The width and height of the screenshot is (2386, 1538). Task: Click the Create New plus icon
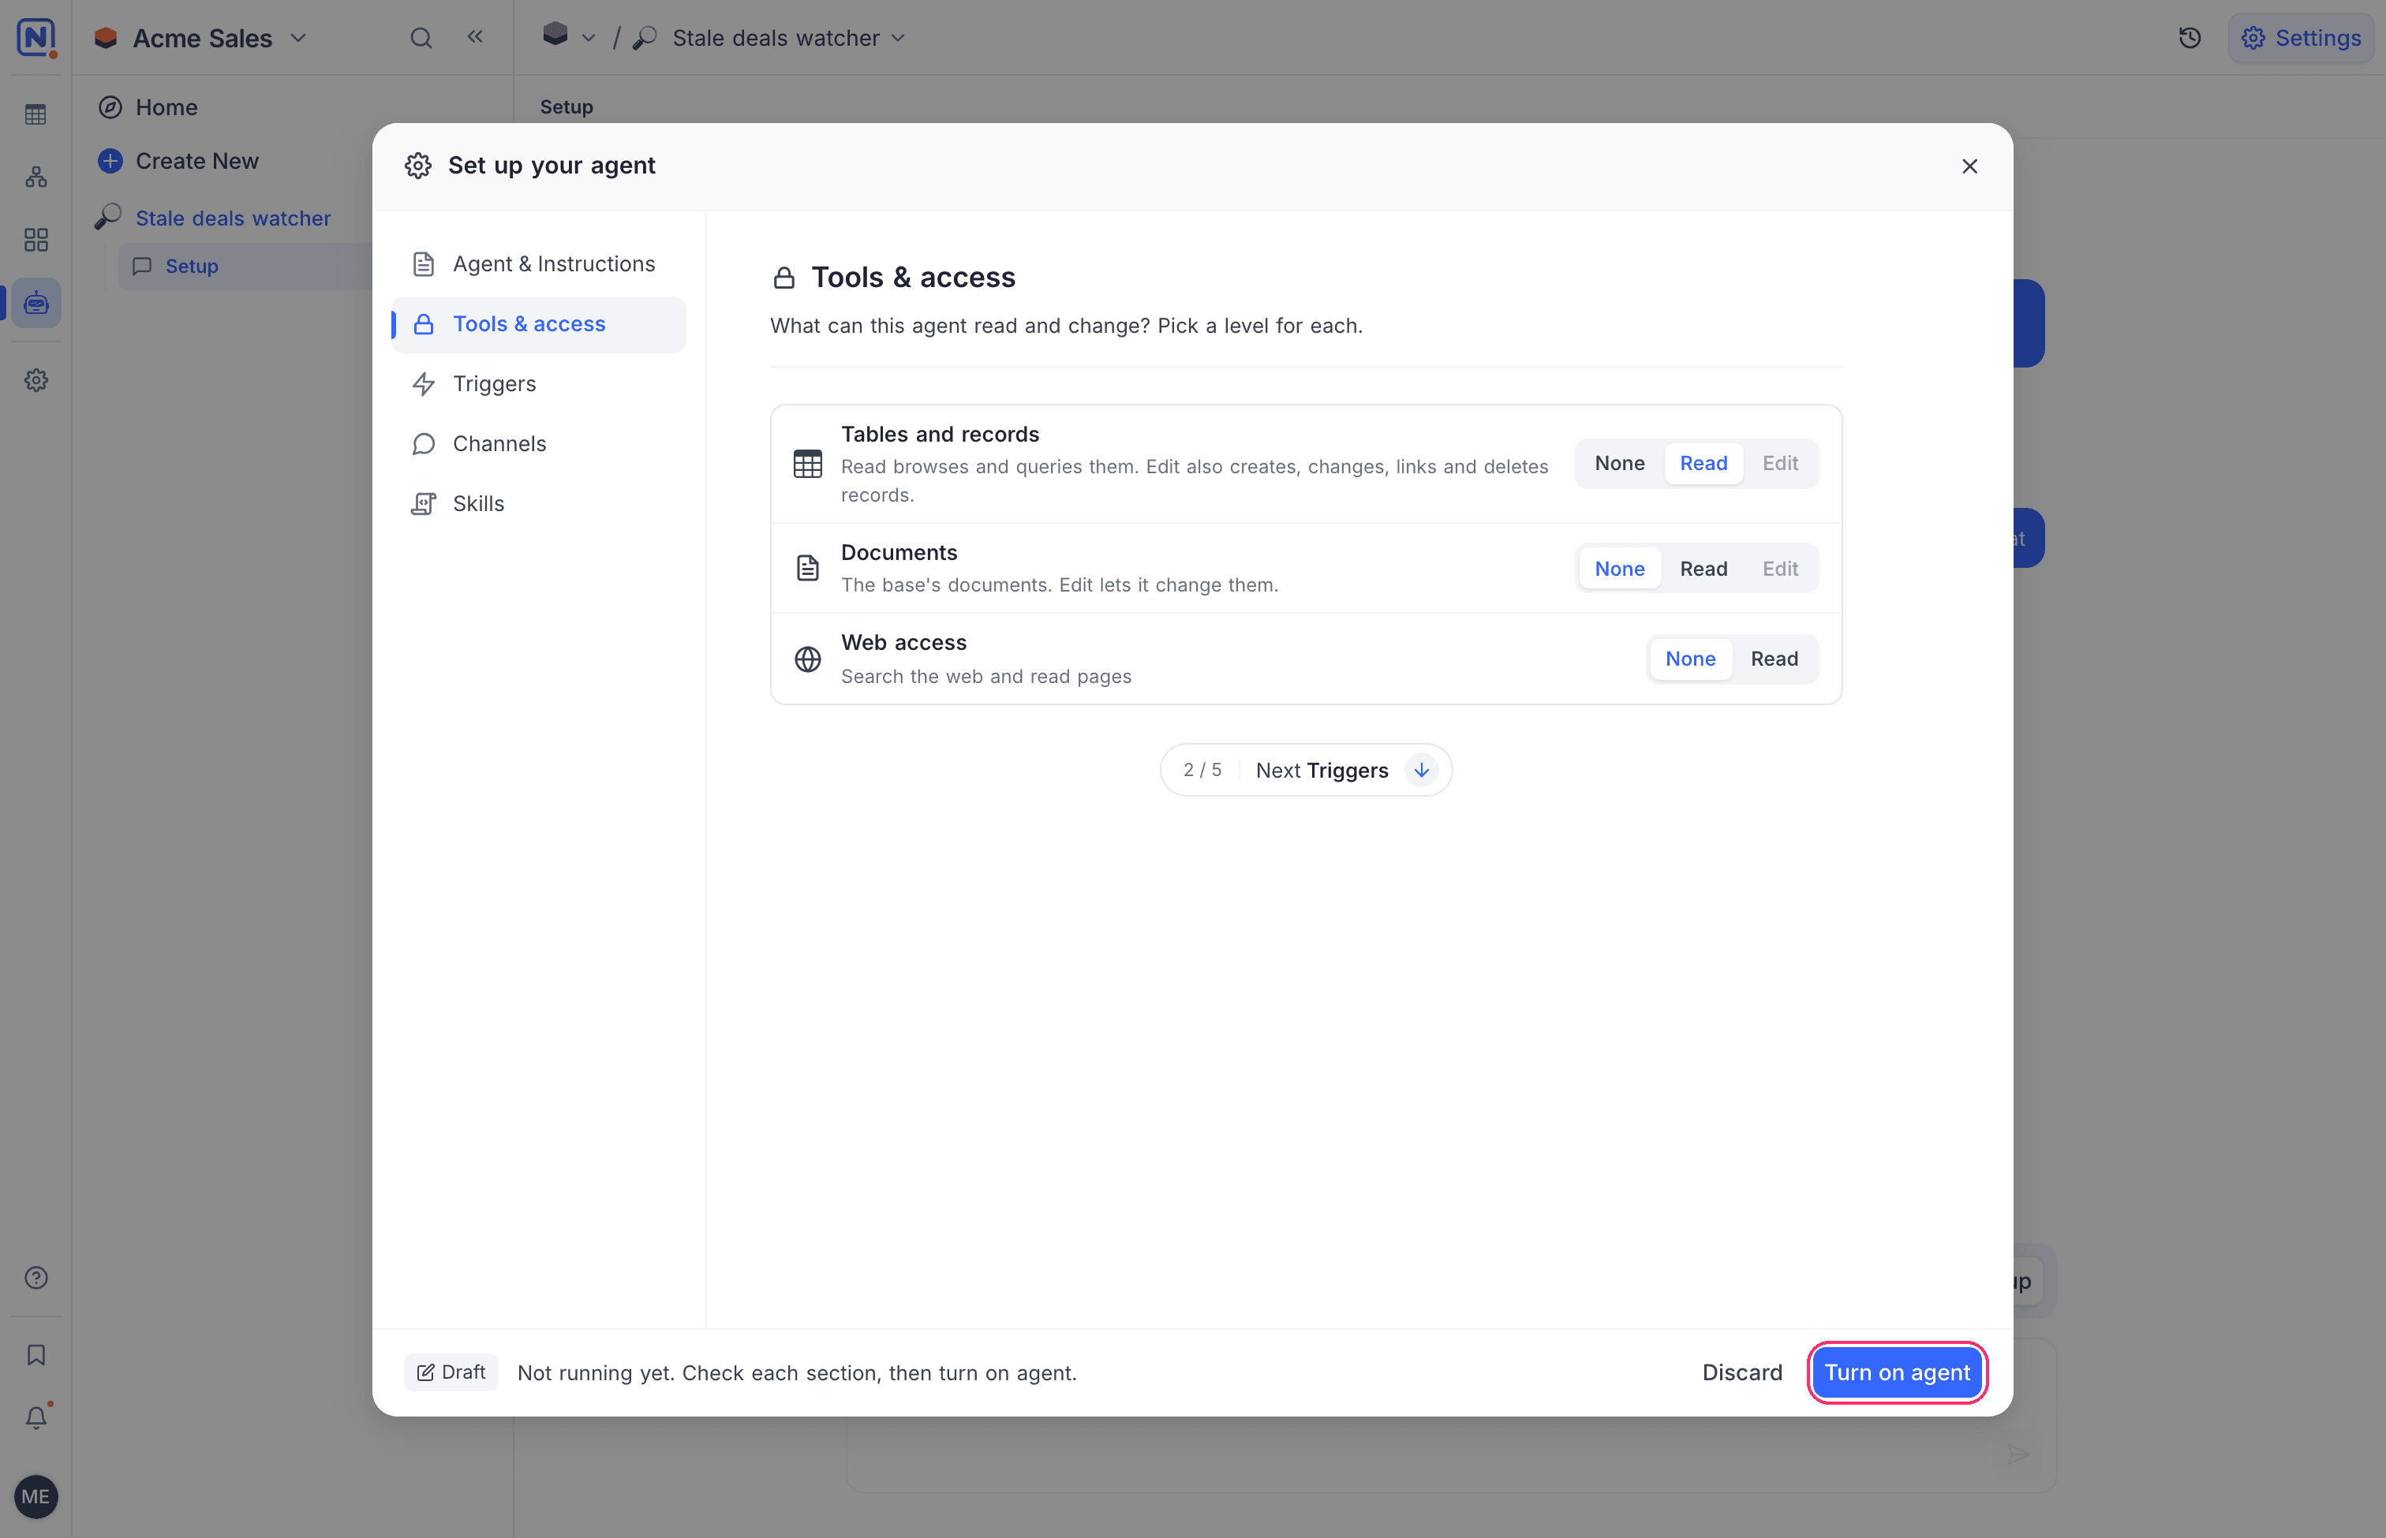[x=111, y=161]
